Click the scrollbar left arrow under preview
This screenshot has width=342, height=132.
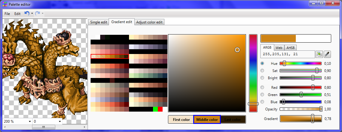tap(4, 127)
